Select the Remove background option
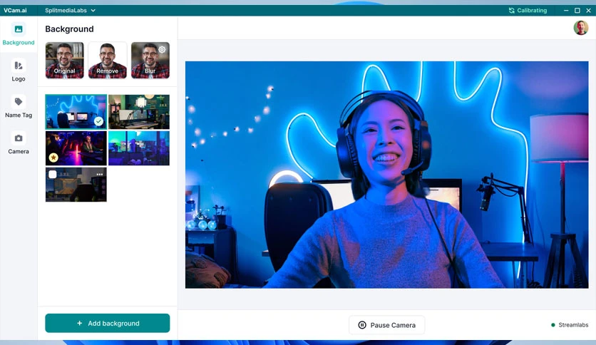 (x=108, y=60)
